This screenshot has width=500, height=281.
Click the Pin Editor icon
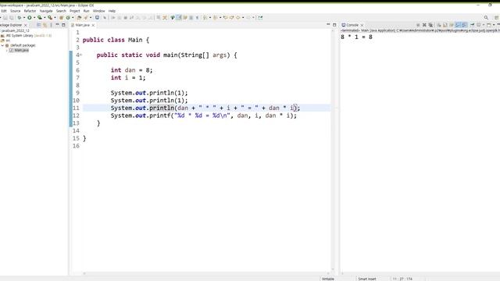point(260,17)
